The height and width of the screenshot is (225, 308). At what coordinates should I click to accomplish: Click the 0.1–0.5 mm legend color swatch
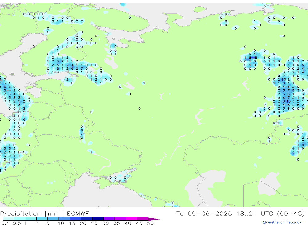click(x=8, y=219)
